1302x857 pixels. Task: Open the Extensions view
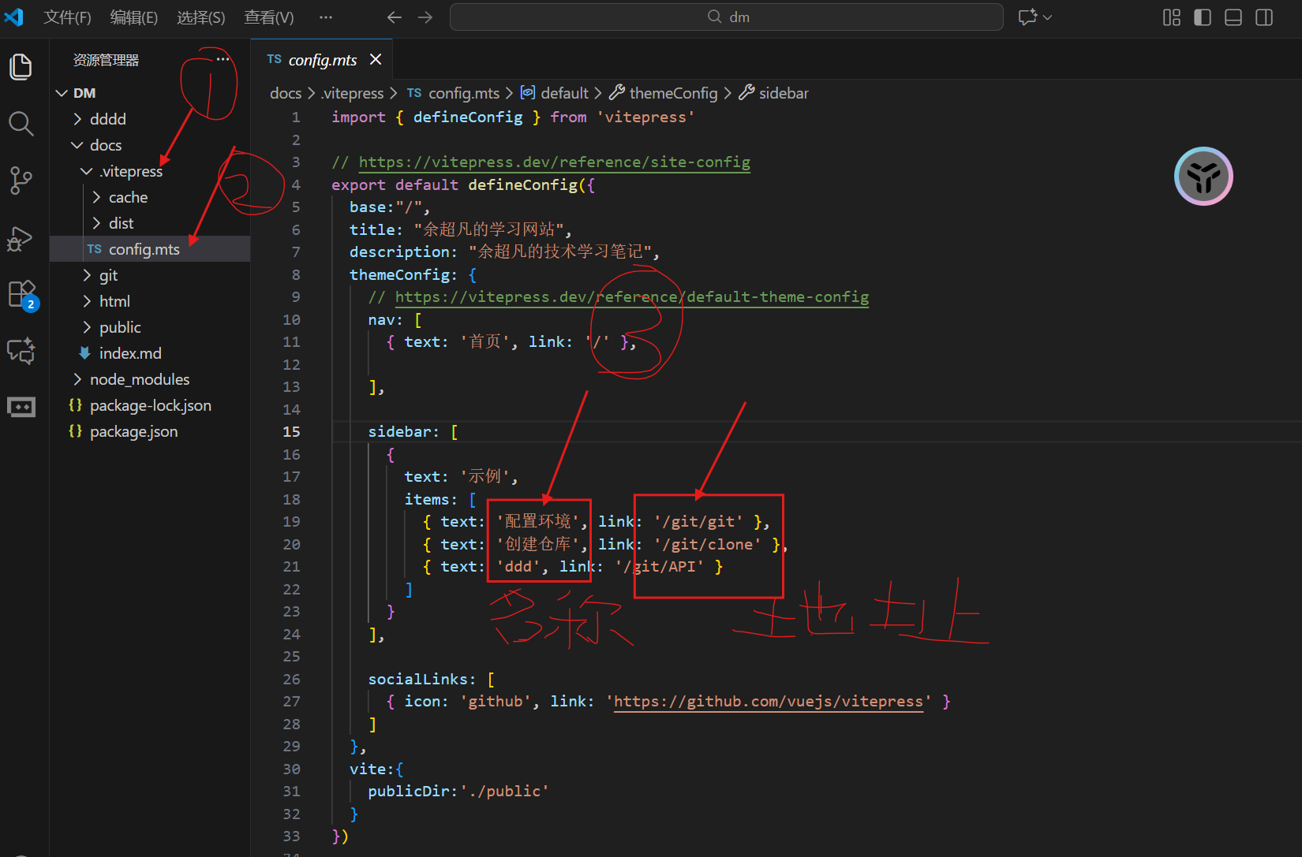21,294
